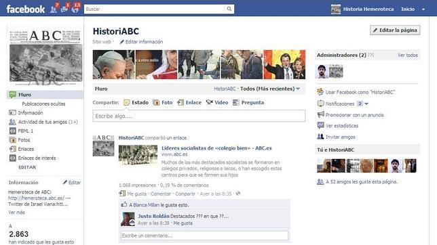Click the Usar Facebook como HistoriABC icon

tap(320, 92)
